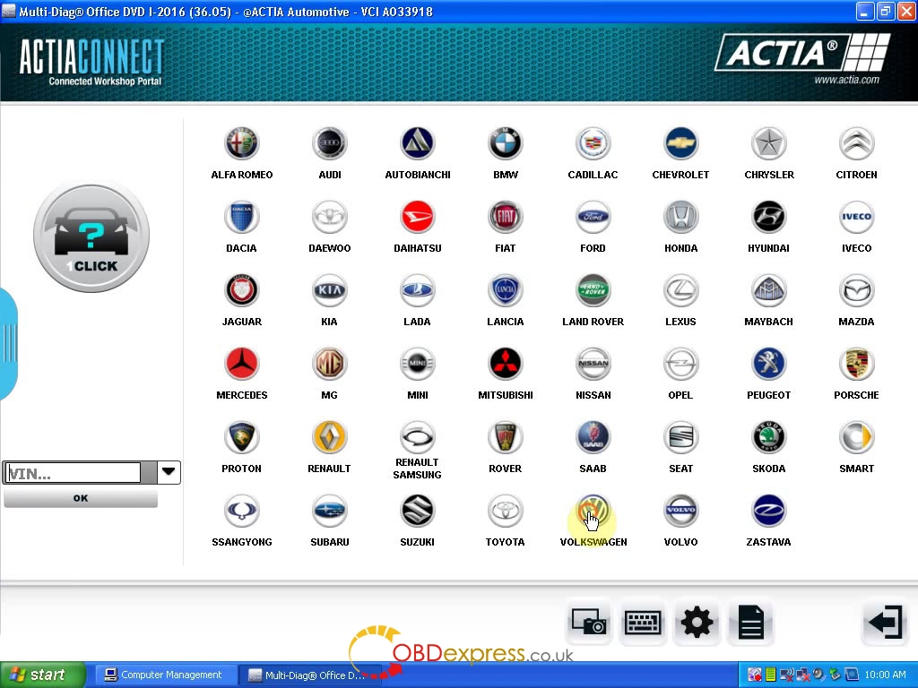Open the Mercedes vehicle selection
This screenshot has height=688, width=918.
click(241, 364)
